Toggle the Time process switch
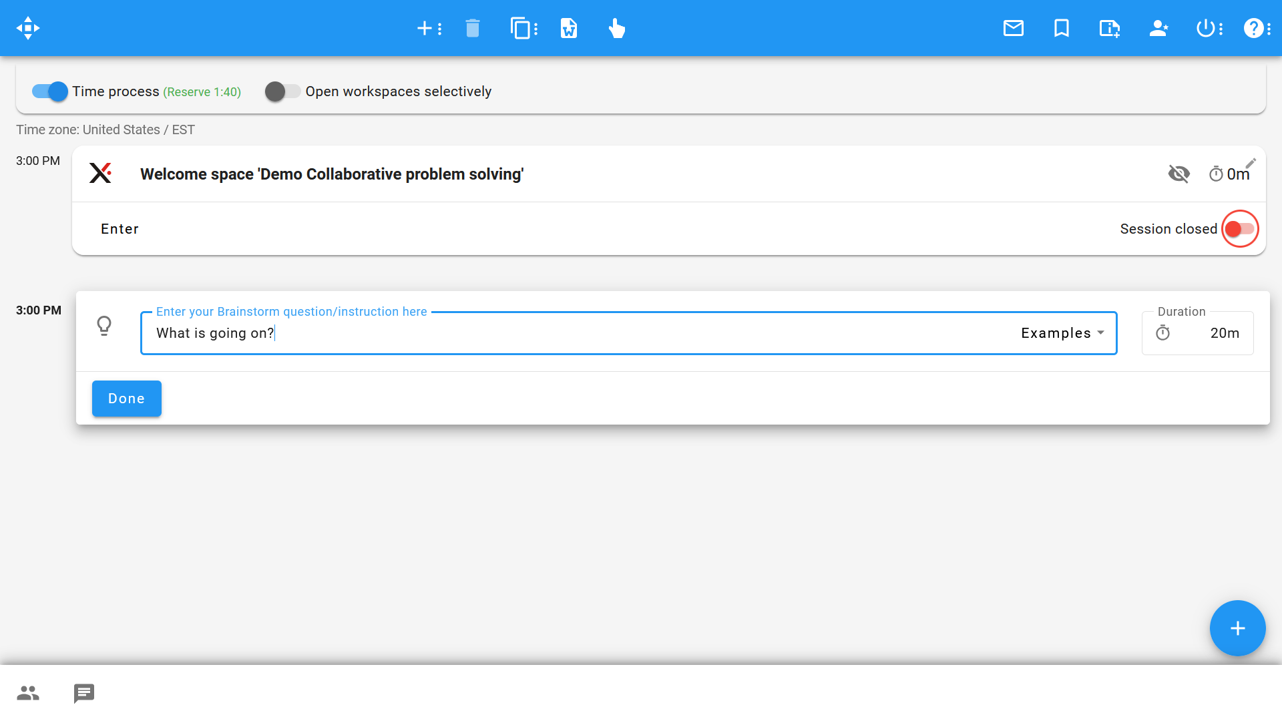 click(50, 91)
